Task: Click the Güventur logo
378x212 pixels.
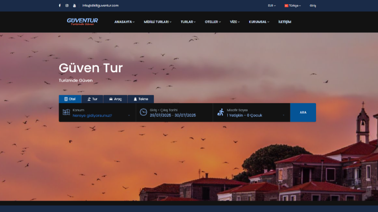Action: pyautogui.click(x=82, y=22)
